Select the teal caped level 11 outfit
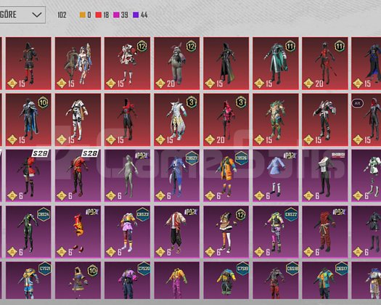 click(x=276, y=63)
